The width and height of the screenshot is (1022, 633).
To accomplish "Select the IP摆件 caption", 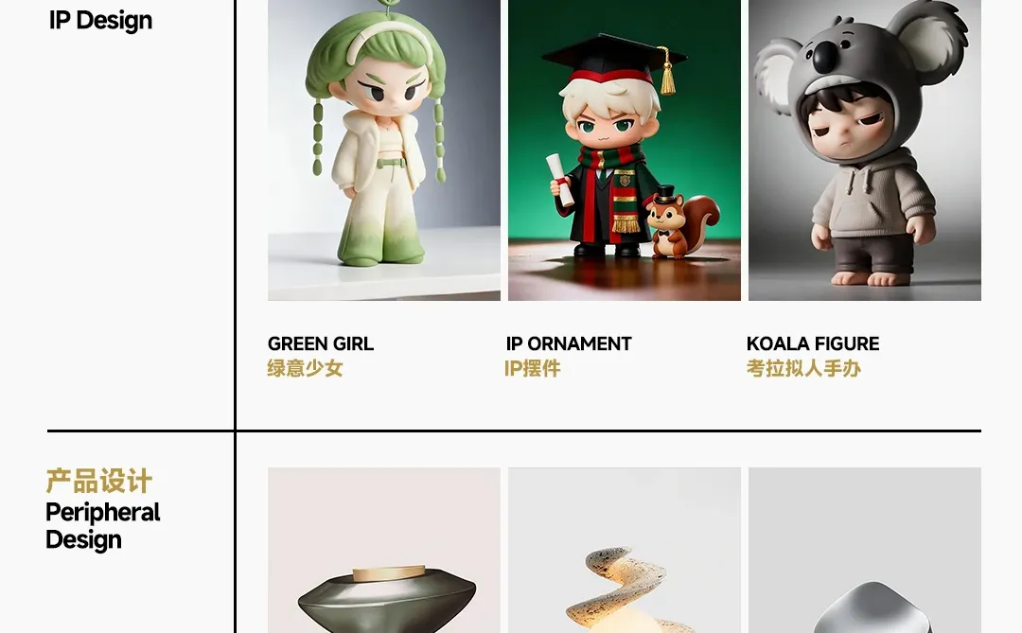I will pos(533,368).
